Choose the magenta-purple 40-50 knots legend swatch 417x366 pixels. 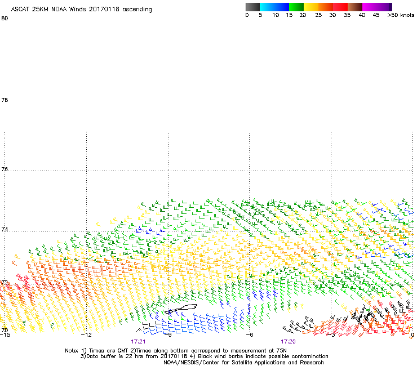pos(377,7)
